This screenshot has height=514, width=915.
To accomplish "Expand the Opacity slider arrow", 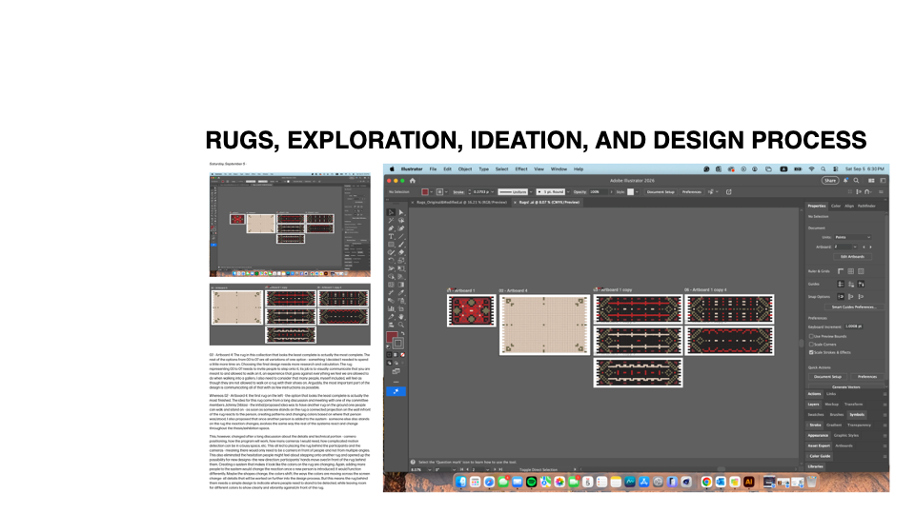I will coord(611,191).
